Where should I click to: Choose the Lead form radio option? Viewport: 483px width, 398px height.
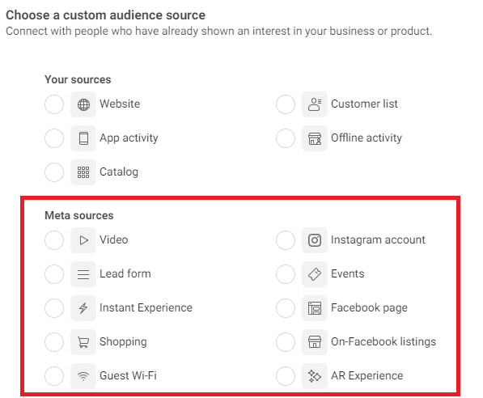pos(54,274)
